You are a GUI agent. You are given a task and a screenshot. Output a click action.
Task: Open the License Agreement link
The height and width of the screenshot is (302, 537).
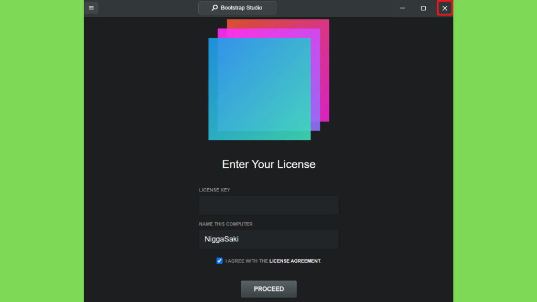click(295, 261)
